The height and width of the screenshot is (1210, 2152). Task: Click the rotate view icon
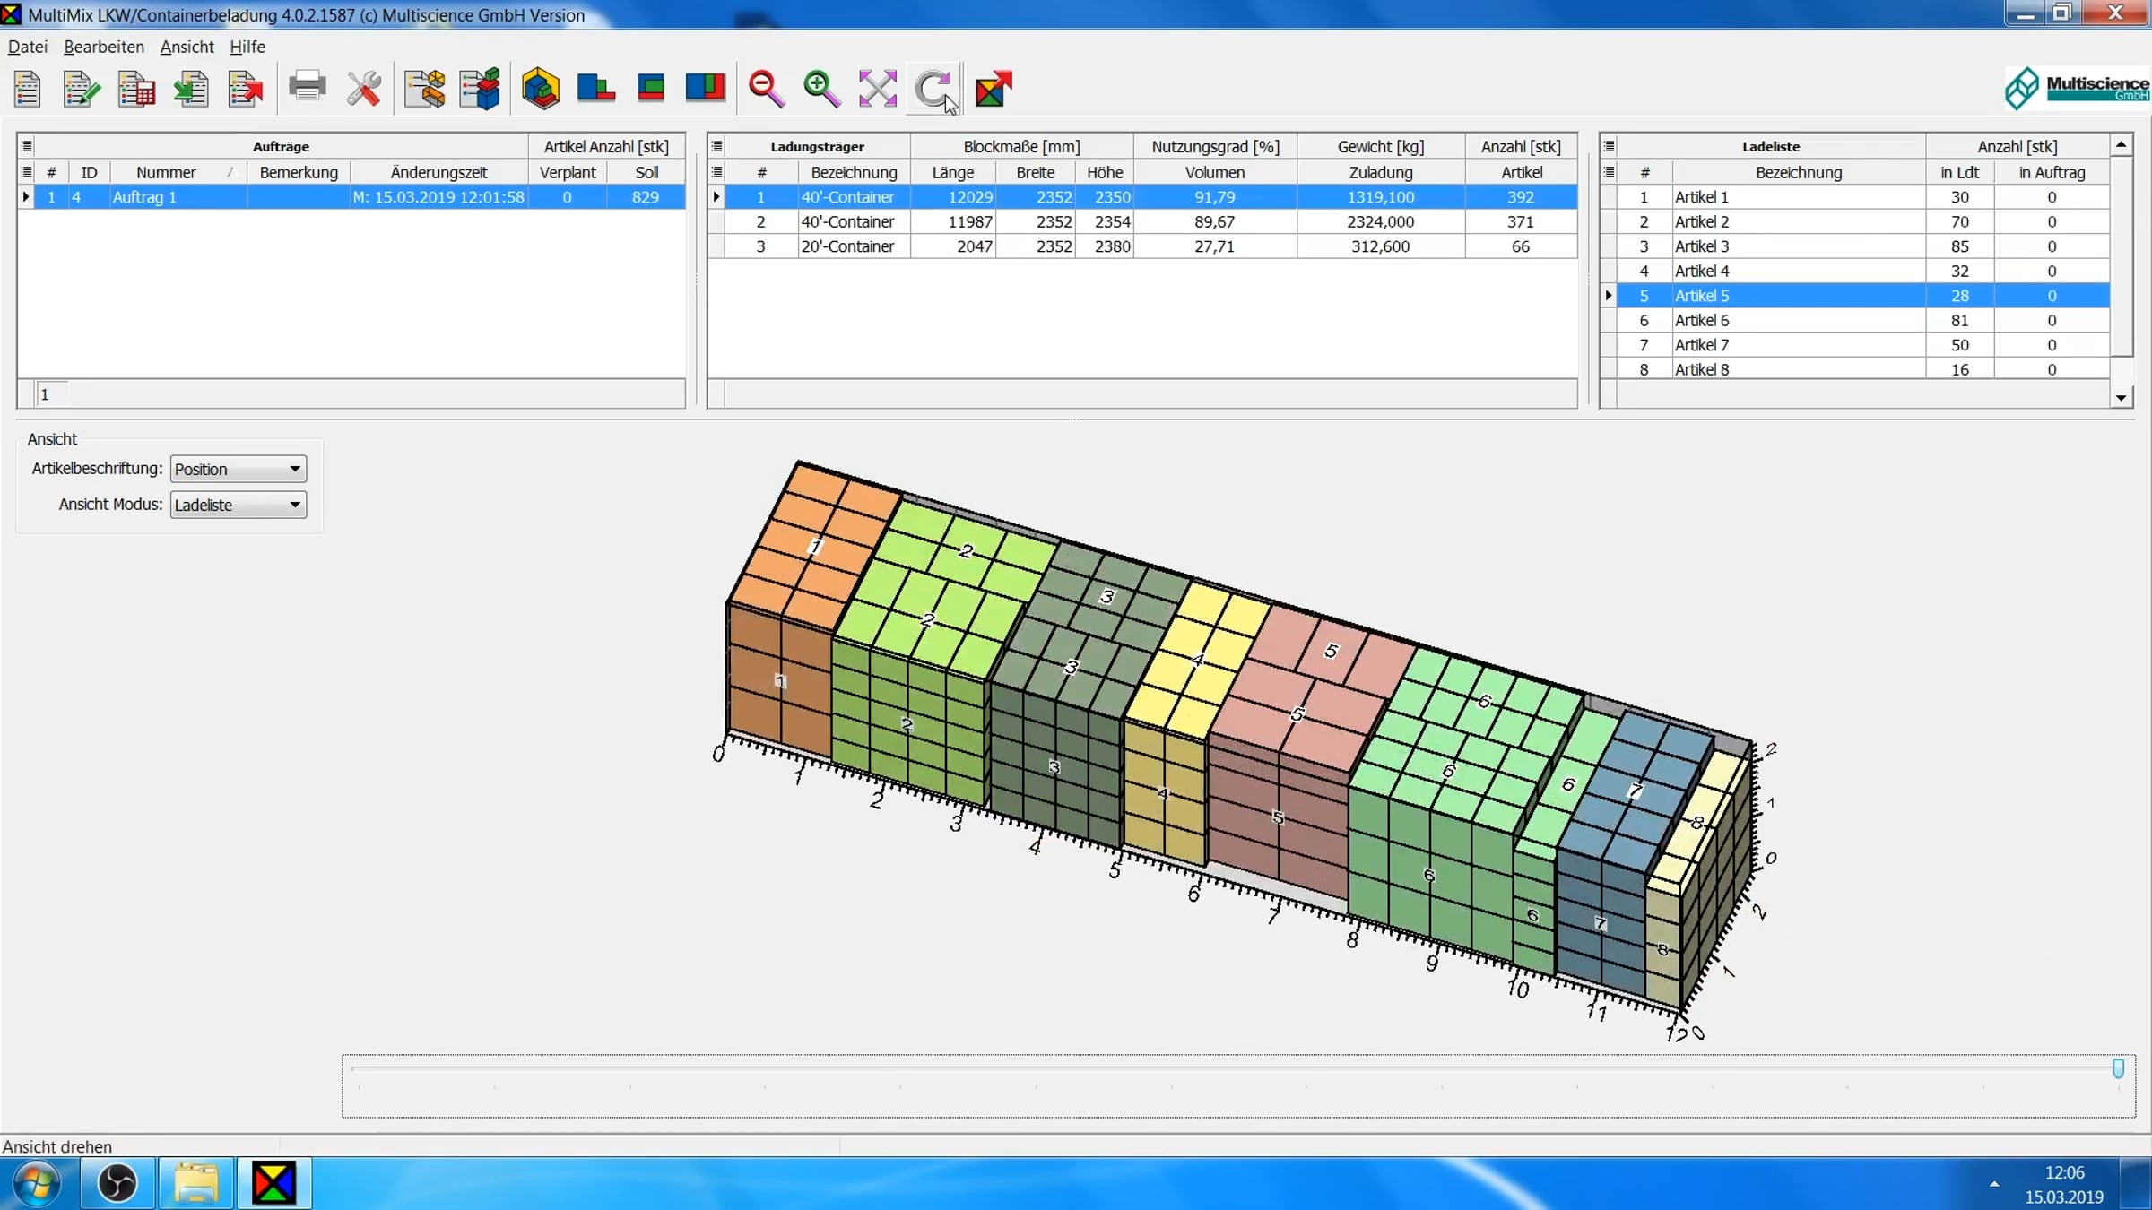pos(933,88)
